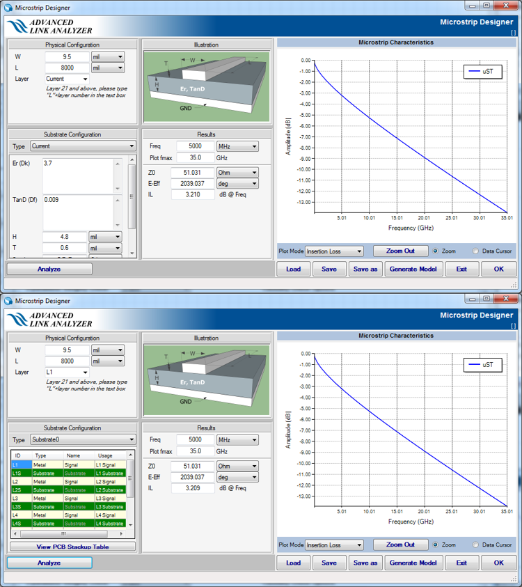
Task: Open H unit dropdown in top window
Action: click(105, 237)
